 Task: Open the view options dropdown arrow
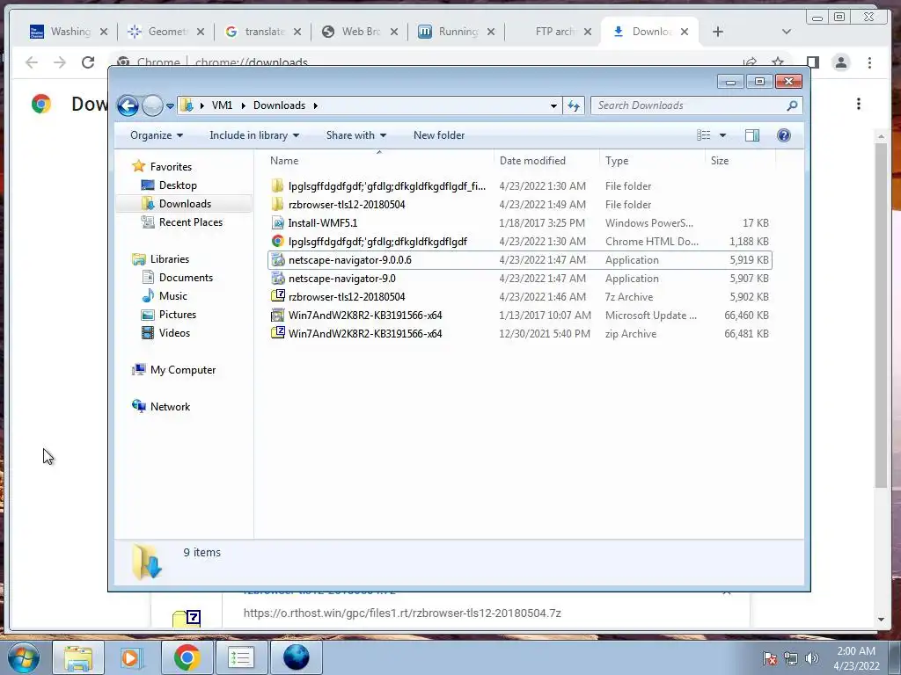[x=723, y=135]
